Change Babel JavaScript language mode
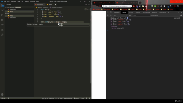The width and height of the screenshot is (183, 103). pyautogui.click(x=68, y=98)
